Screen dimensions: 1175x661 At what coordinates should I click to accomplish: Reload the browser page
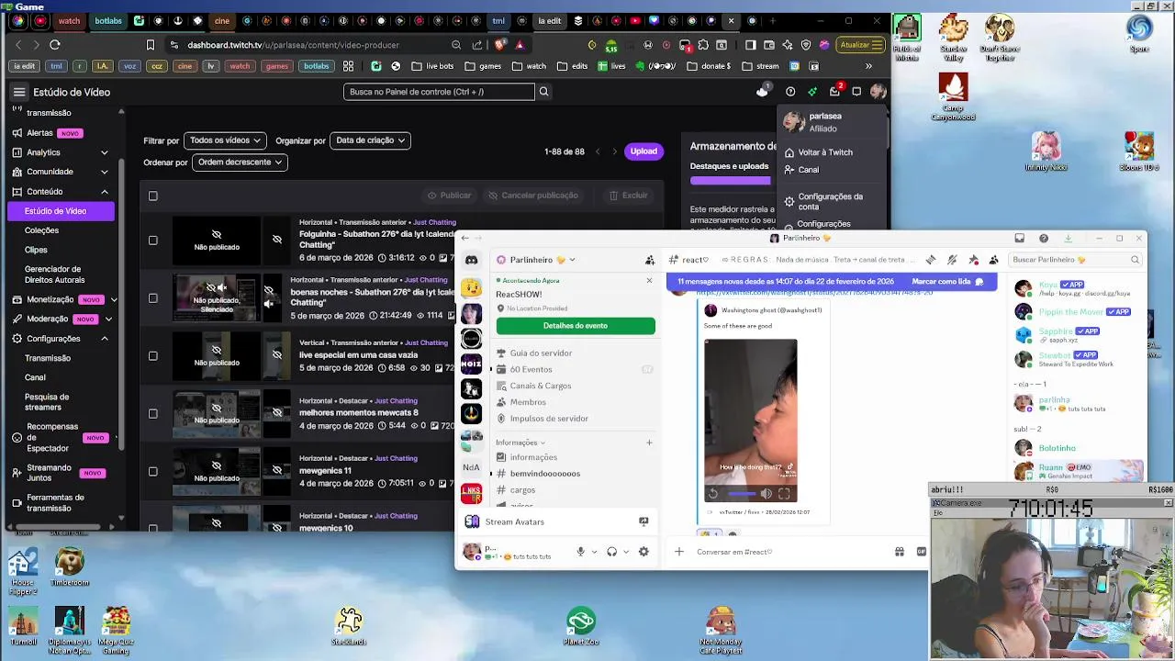pyautogui.click(x=55, y=44)
